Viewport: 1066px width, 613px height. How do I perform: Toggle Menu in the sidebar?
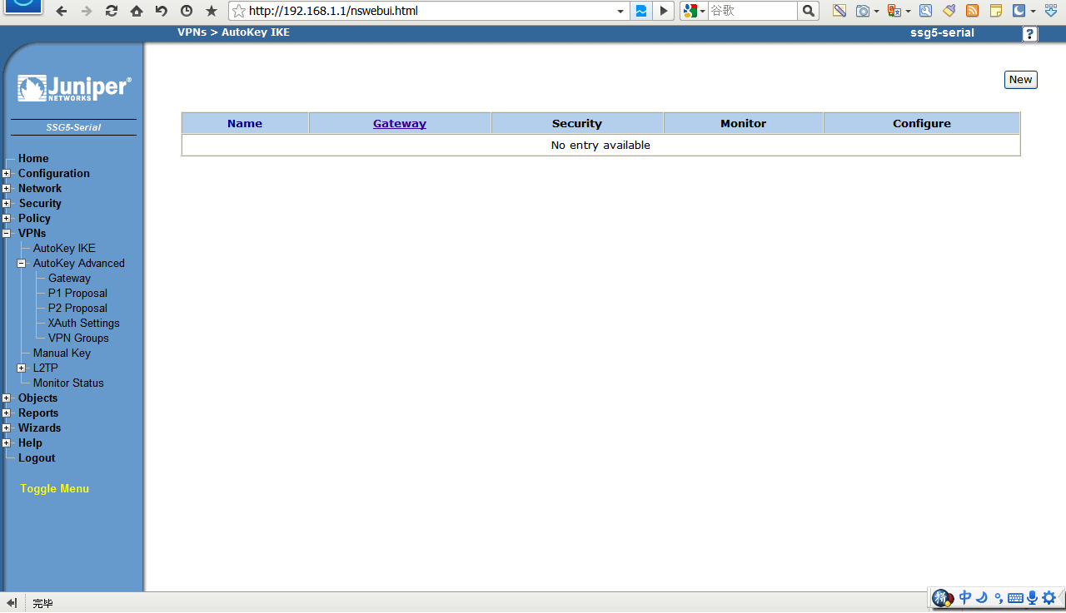(x=54, y=488)
